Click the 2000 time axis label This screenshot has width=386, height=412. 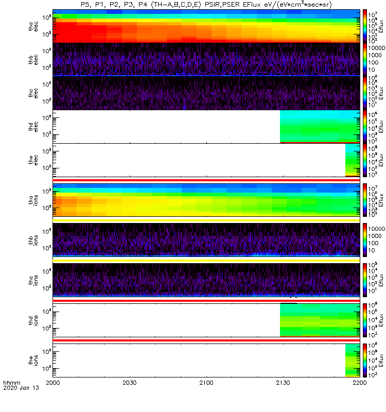pos(53,383)
